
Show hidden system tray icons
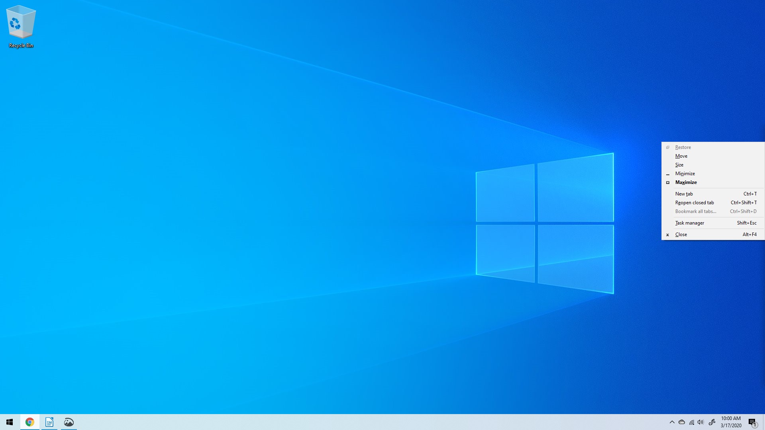672,422
